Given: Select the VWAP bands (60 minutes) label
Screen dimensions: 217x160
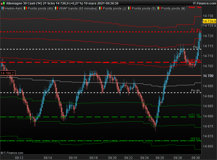Looking at the screenshot, I should pos(78,9).
